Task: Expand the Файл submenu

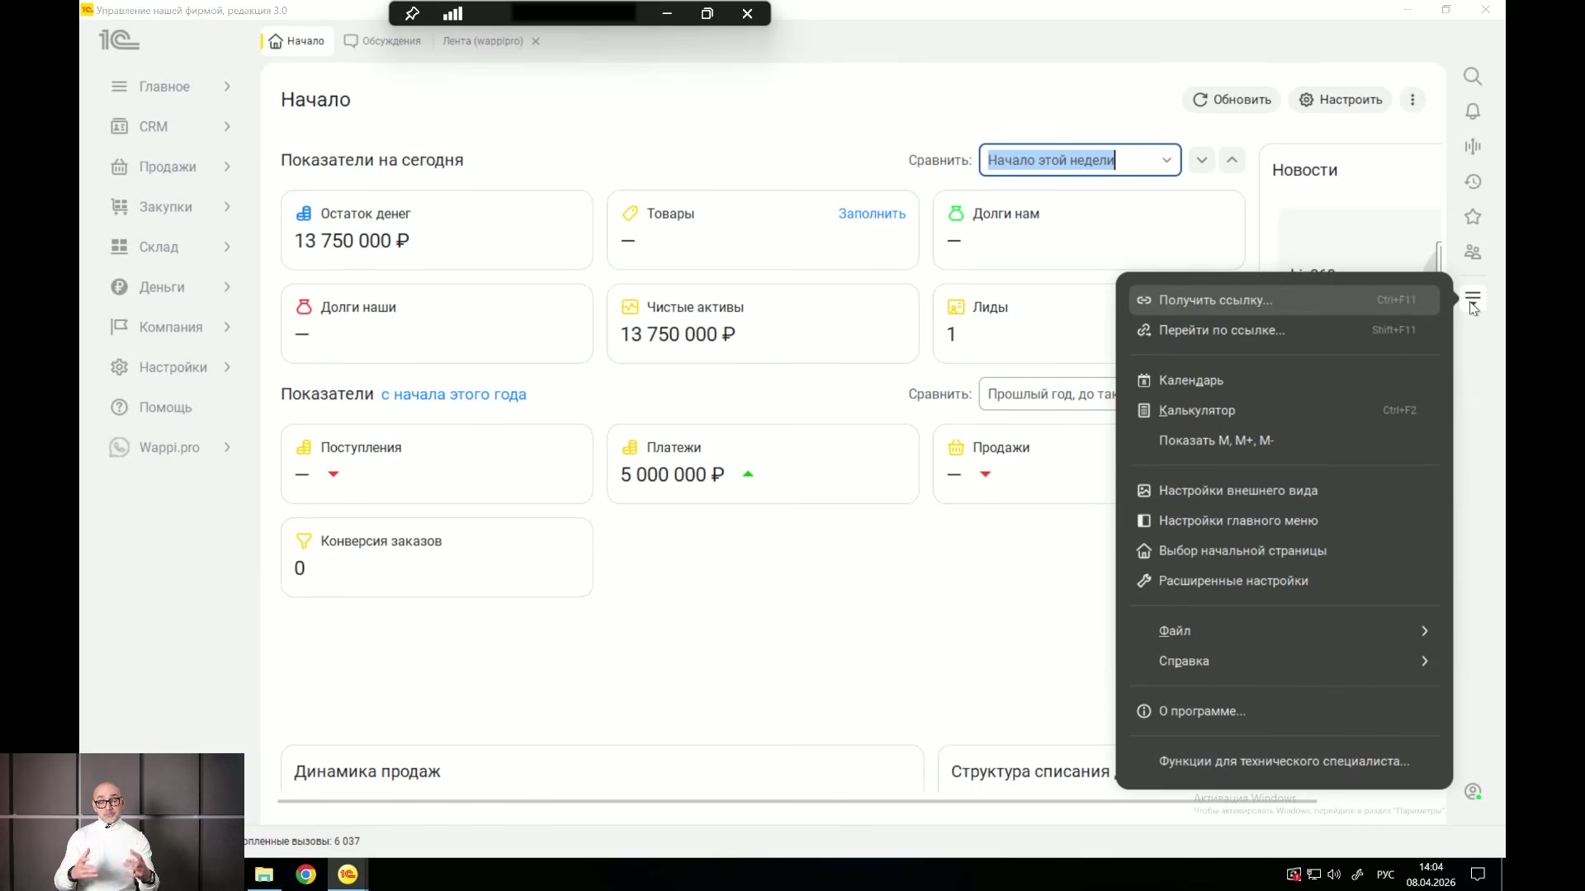Action: pos(1284,631)
